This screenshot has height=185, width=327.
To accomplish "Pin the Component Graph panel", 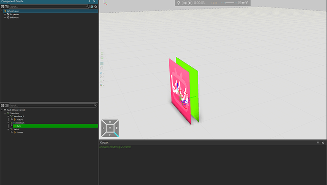I will coord(90,1).
